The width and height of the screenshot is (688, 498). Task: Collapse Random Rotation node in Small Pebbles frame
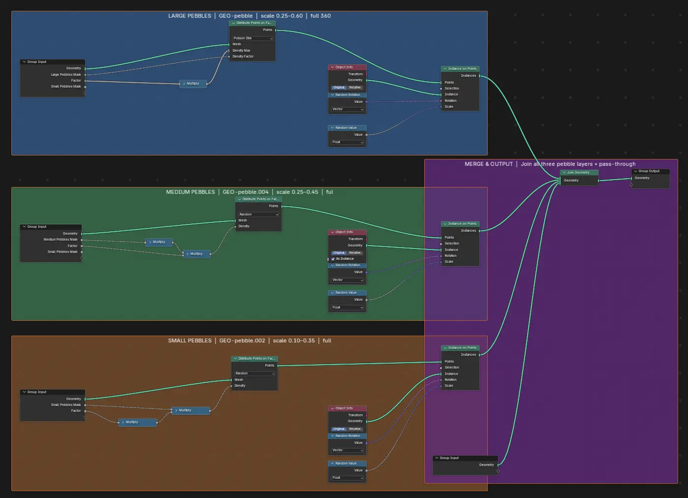[x=332, y=436]
